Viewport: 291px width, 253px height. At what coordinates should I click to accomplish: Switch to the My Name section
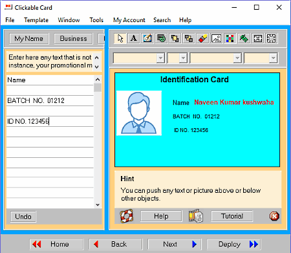29,39
